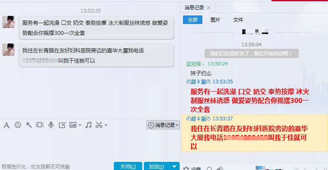This screenshot has width=328, height=170.
Task: Send a window shake
Action: (x=39, y=125)
